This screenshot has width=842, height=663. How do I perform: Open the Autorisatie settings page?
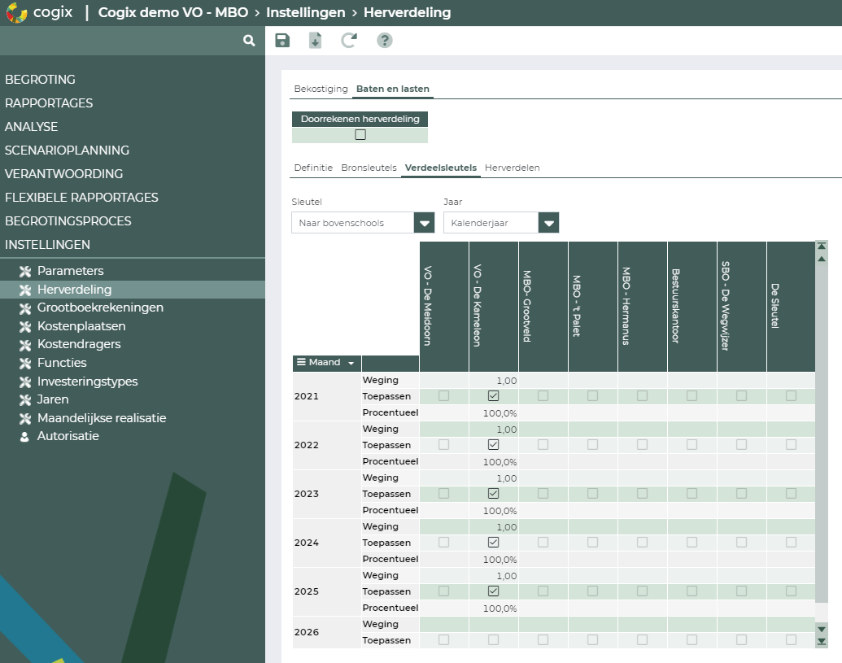coord(68,436)
